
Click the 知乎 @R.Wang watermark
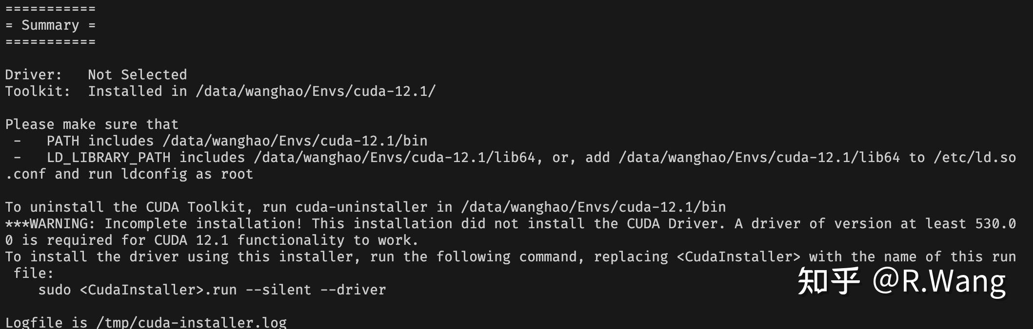coord(902,281)
